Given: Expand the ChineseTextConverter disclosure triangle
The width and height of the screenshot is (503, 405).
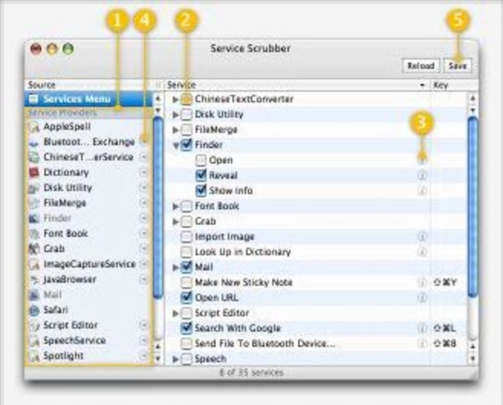Looking at the screenshot, I should click(176, 100).
